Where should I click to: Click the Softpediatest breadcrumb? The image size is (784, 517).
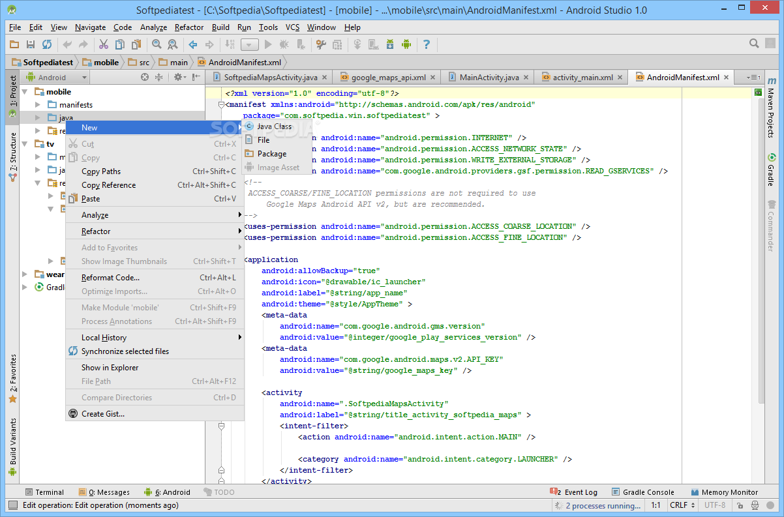tap(43, 63)
